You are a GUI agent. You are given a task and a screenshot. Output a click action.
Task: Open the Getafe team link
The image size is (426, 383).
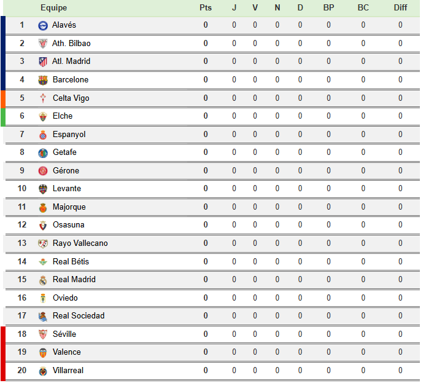point(64,152)
